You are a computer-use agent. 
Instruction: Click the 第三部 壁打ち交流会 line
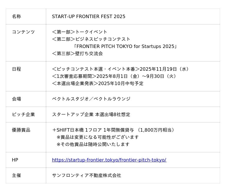coord(77,53)
